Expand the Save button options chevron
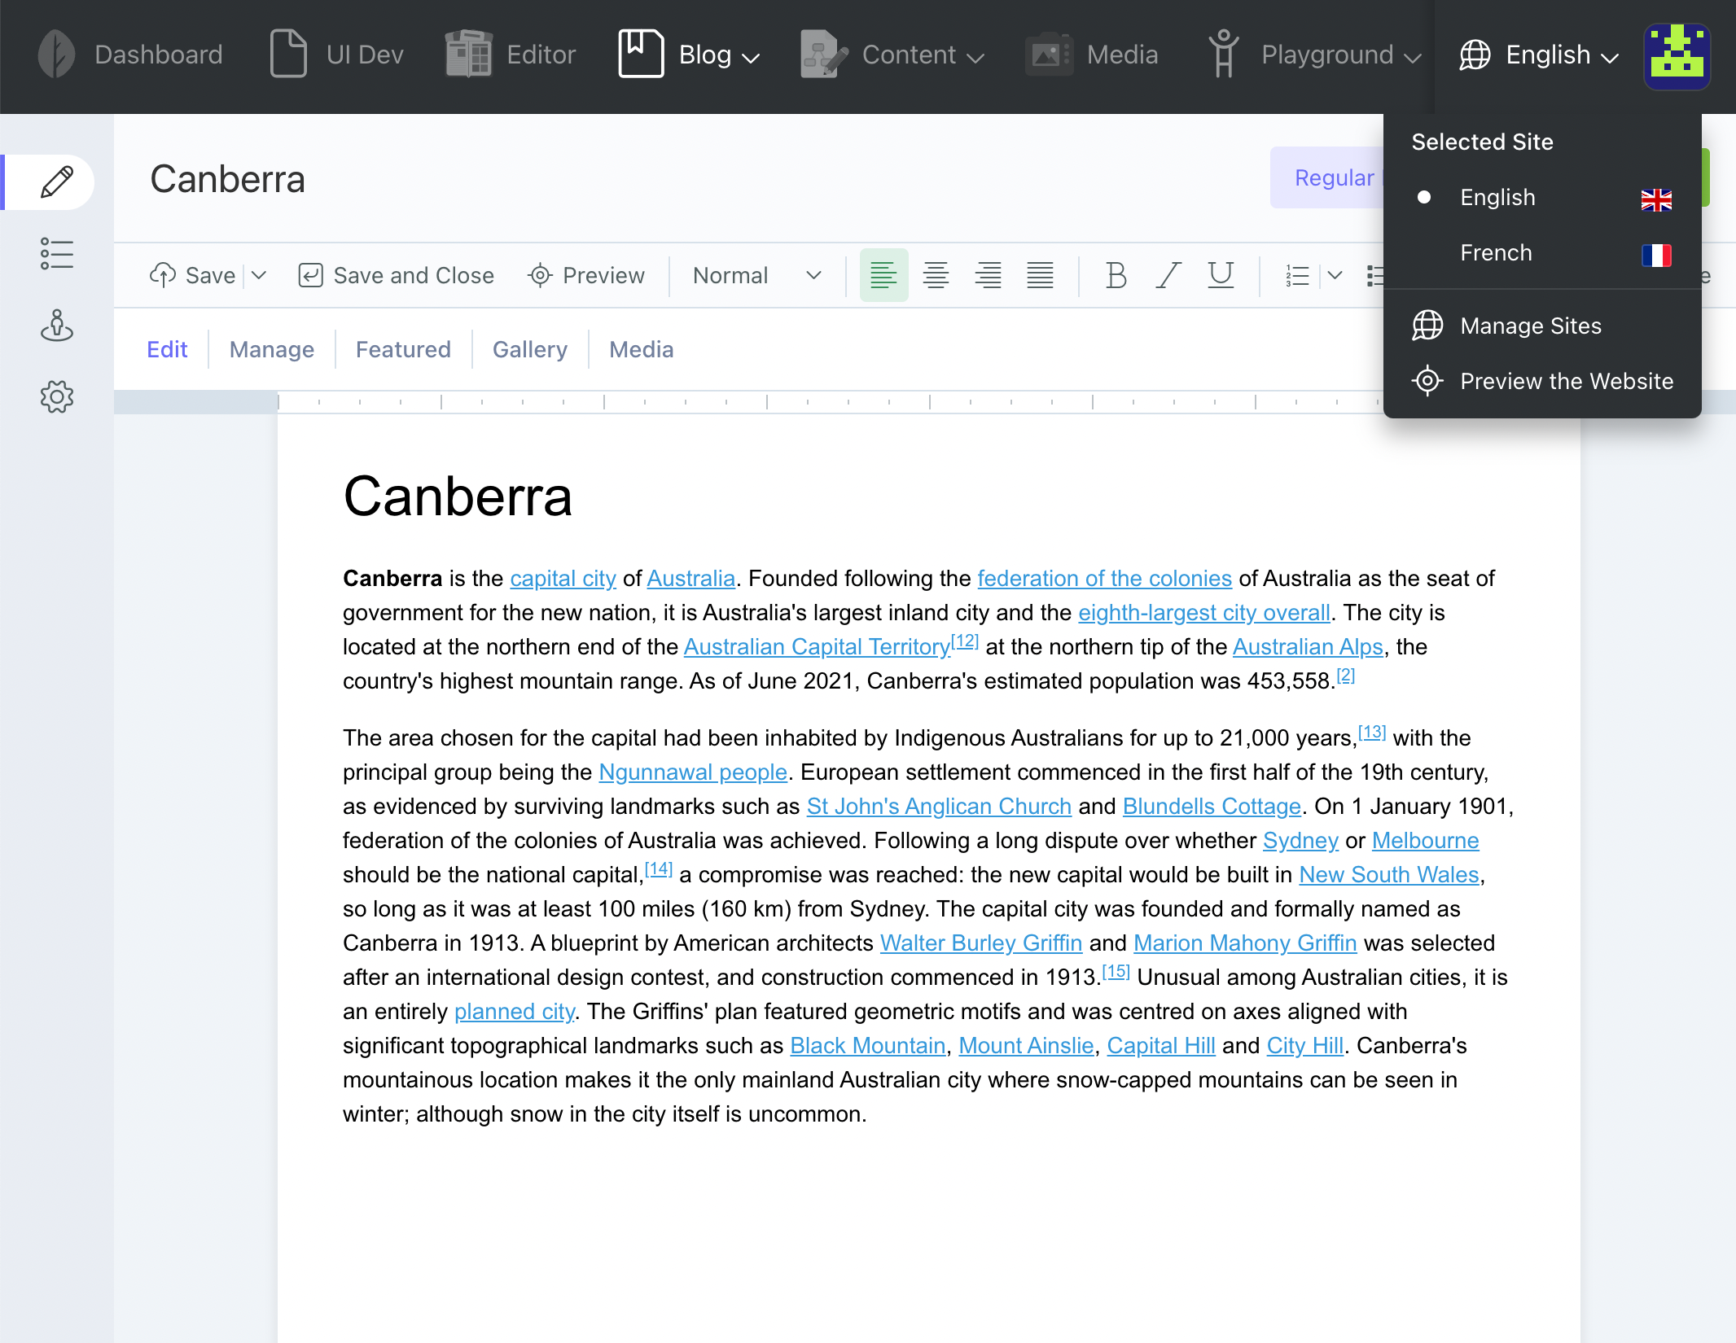 coord(259,275)
